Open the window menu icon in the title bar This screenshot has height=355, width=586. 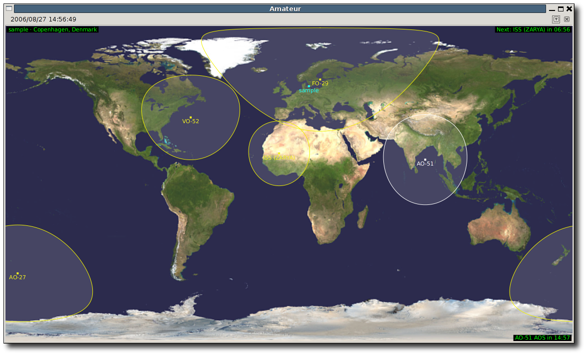tap(9, 8)
